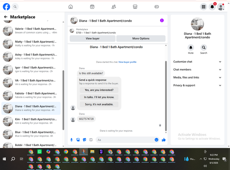Open Windows taskbar search
The image size is (230, 170).
(x=13, y=159)
